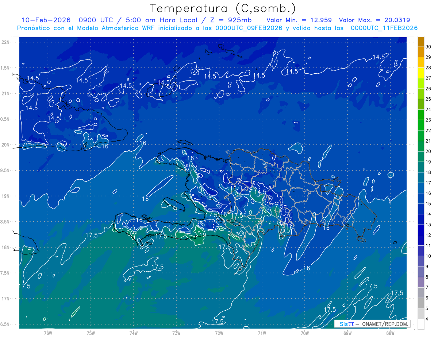Viewport: 438px width, 338px height.
Task: Click the "17N" latitude axis label
Action: [x=5, y=299]
